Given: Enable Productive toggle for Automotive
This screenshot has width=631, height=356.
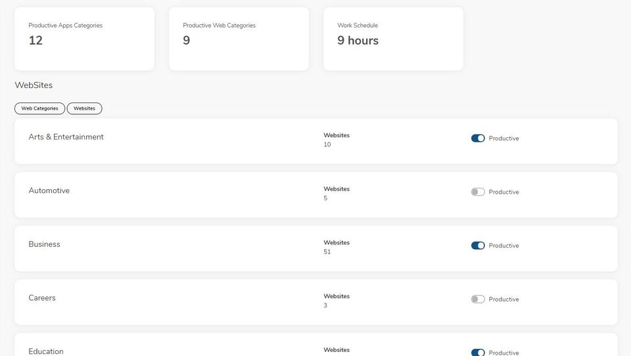Looking at the screenshot, I should (x=478, y=192).
